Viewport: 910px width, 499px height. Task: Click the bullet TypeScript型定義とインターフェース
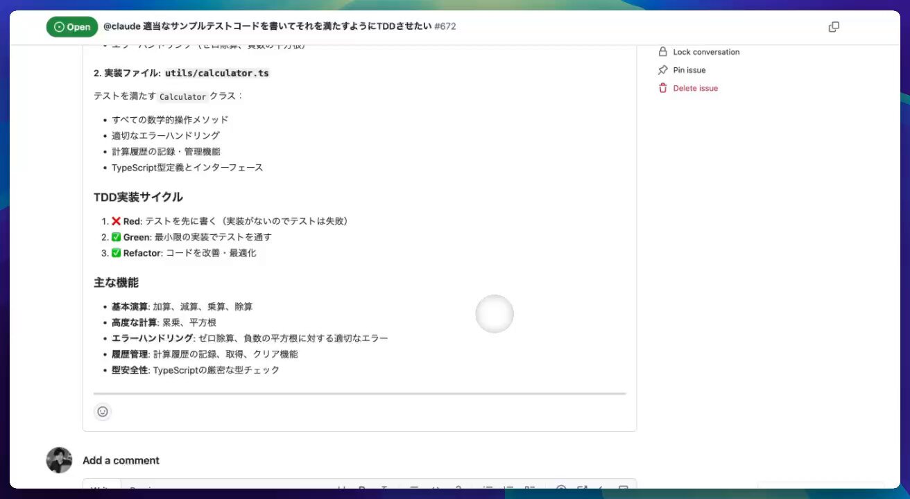187,168
